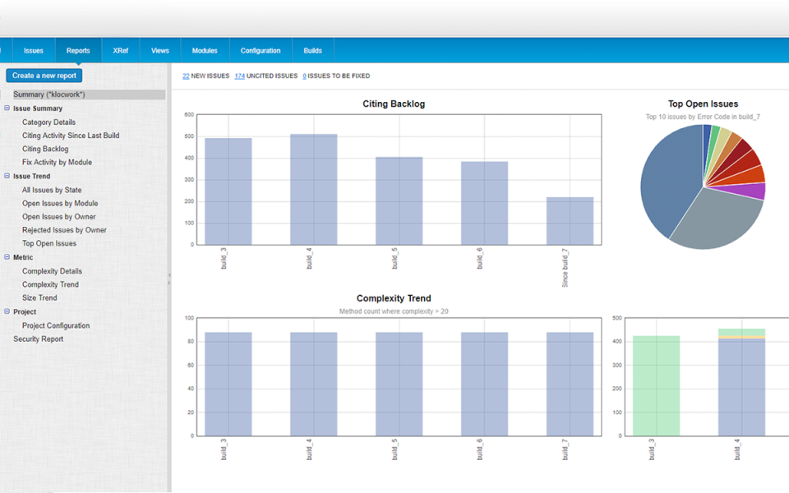
Task: Collapse the Issue Trend section
Action: [7, 176]
